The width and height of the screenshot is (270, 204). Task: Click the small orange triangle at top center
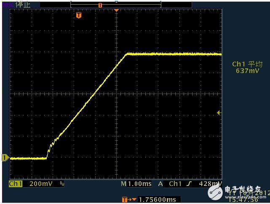coord(117,10)
